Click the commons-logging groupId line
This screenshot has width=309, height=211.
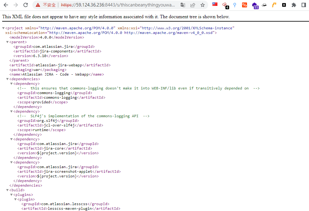[x=55, y=93]
